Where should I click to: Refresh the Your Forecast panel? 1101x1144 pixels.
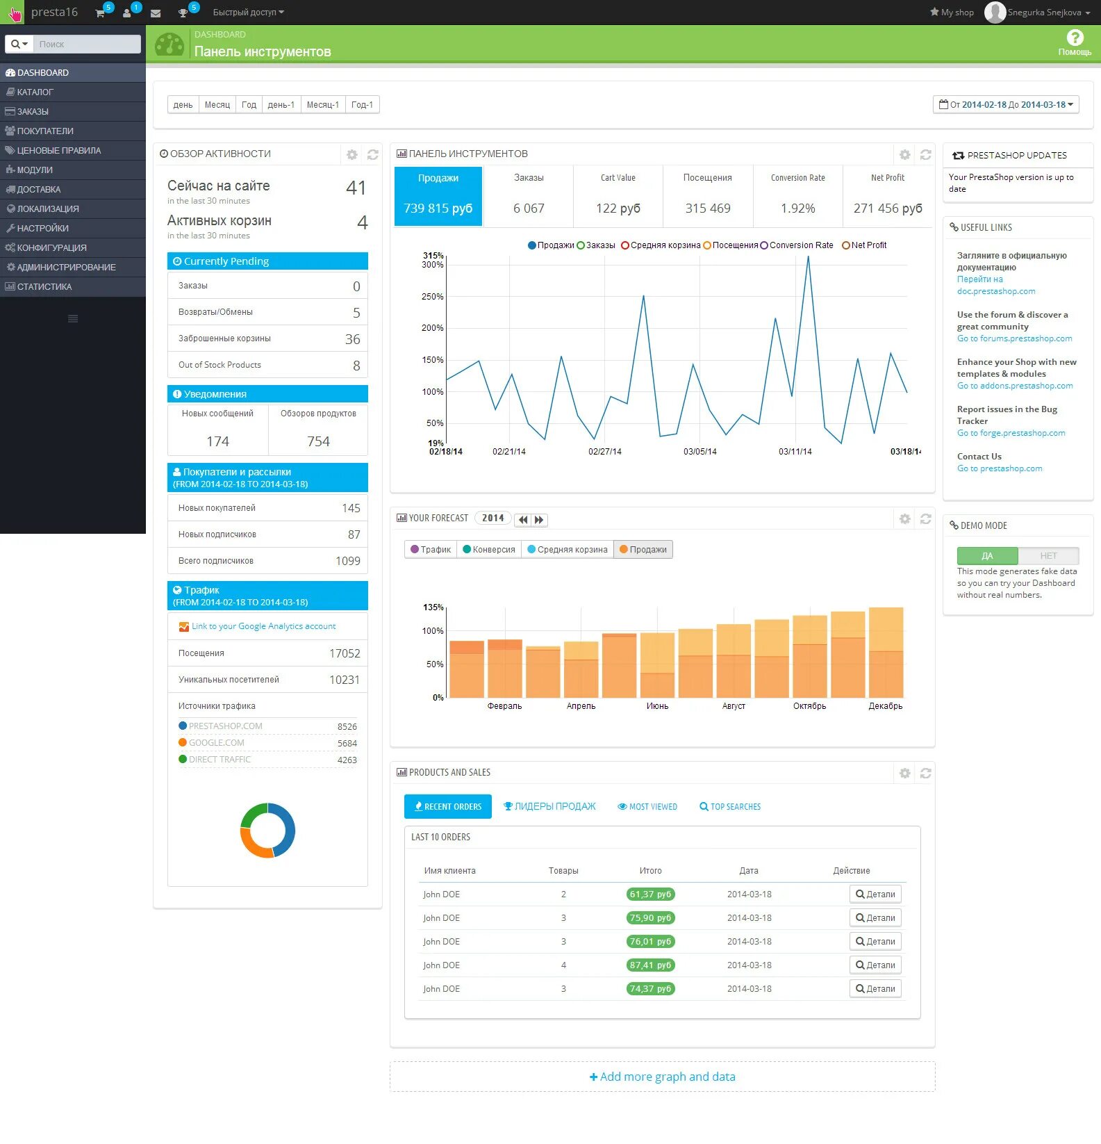[x=926, y=518]
